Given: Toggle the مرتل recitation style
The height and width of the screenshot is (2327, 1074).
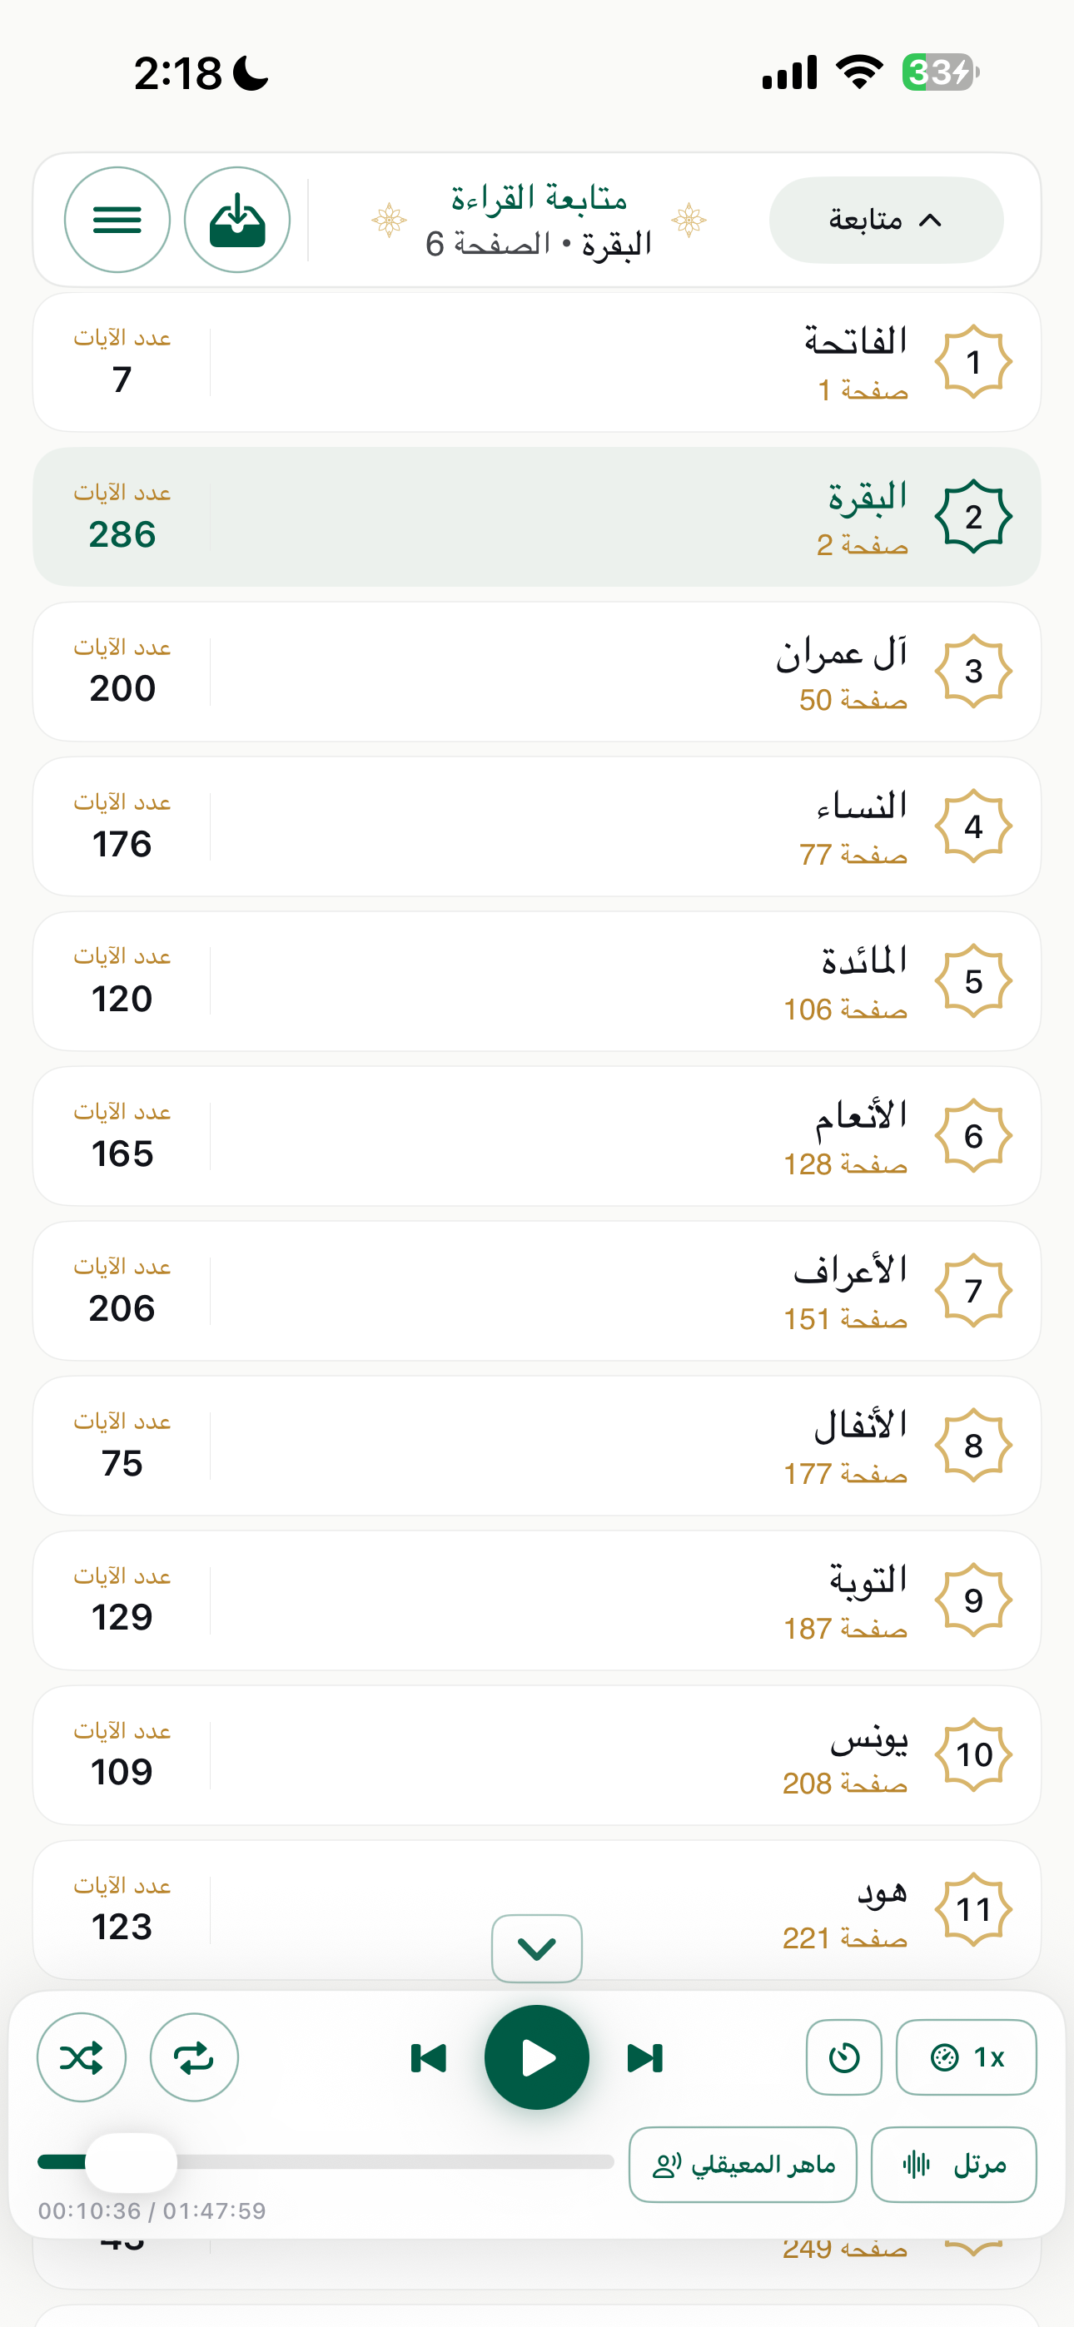Looking at the screenshot, I should coord(954,2165).
